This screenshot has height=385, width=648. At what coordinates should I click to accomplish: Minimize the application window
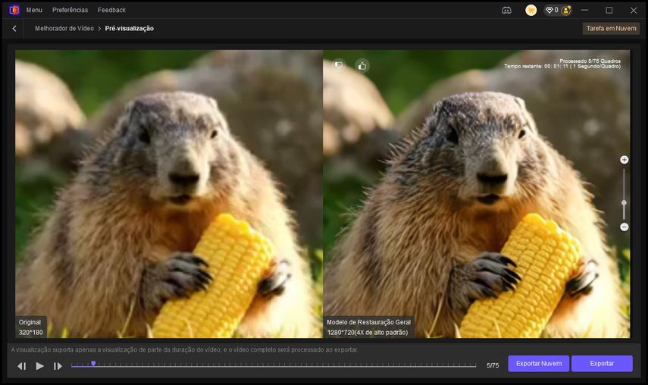pyautogui.click(x=584, y=10)
